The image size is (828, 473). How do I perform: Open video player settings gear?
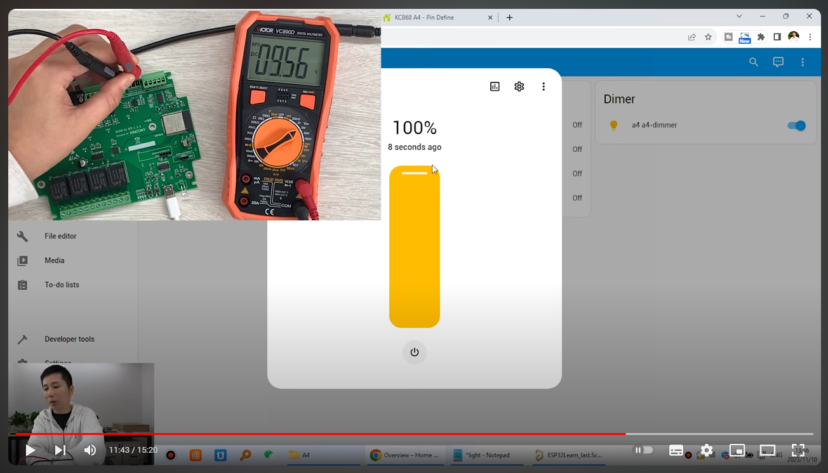point(707,451)
